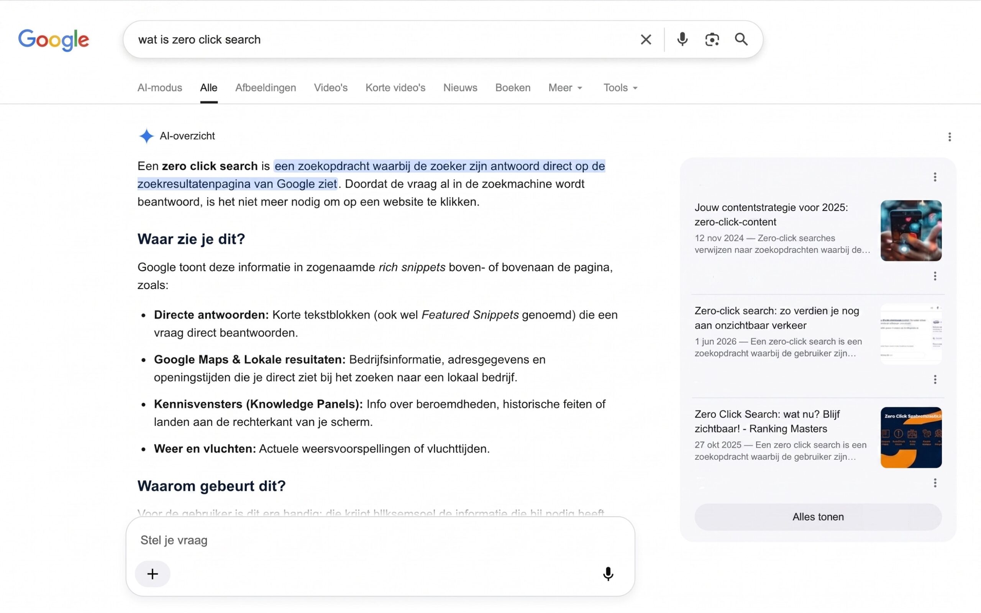Click the Kennisvensters (Knowledge Panels): bullet

coord(379,413)
